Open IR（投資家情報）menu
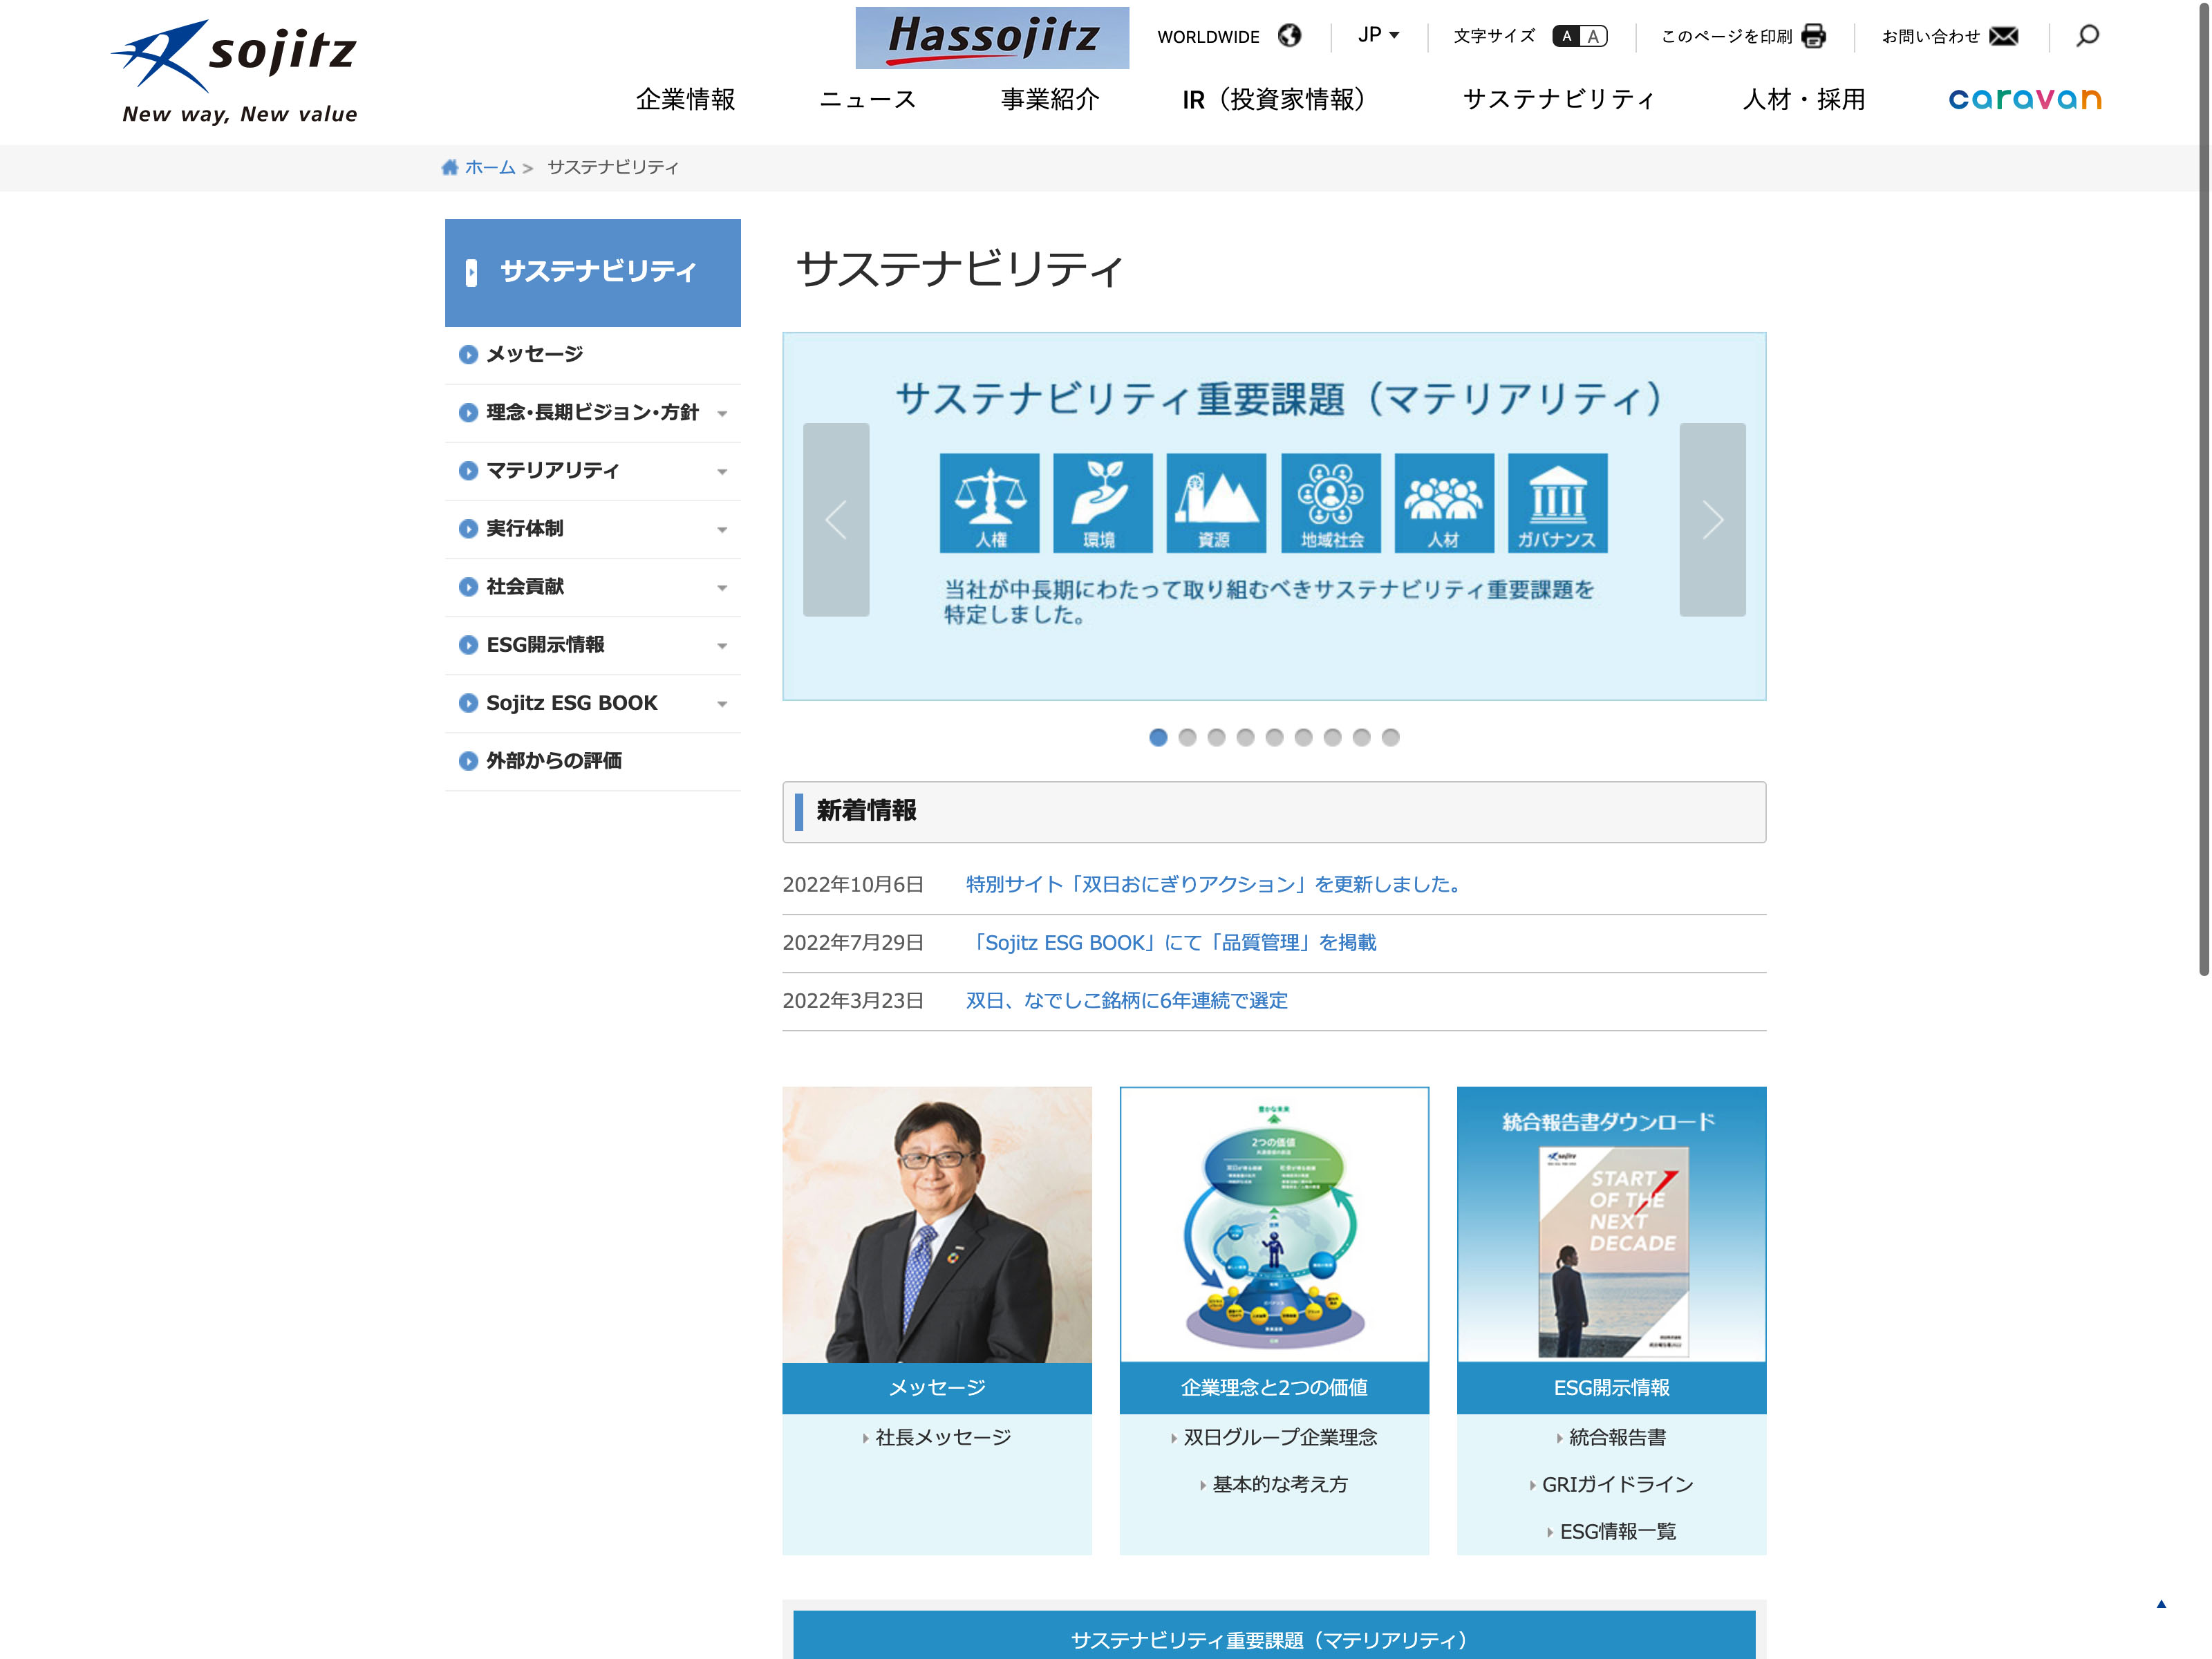Viewport: 2212px width, 1659px height. [1273, 99]
